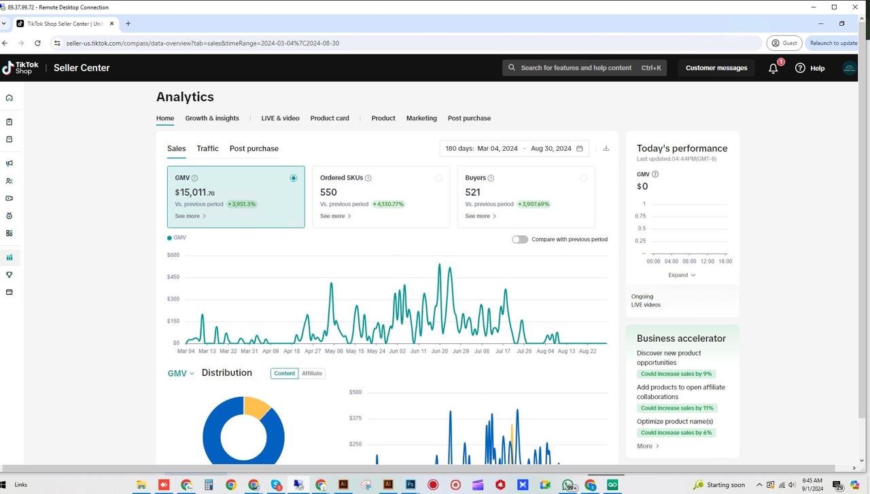Click the Guest profile button
This screenshot has width=870, height=494.
(784, 43)
